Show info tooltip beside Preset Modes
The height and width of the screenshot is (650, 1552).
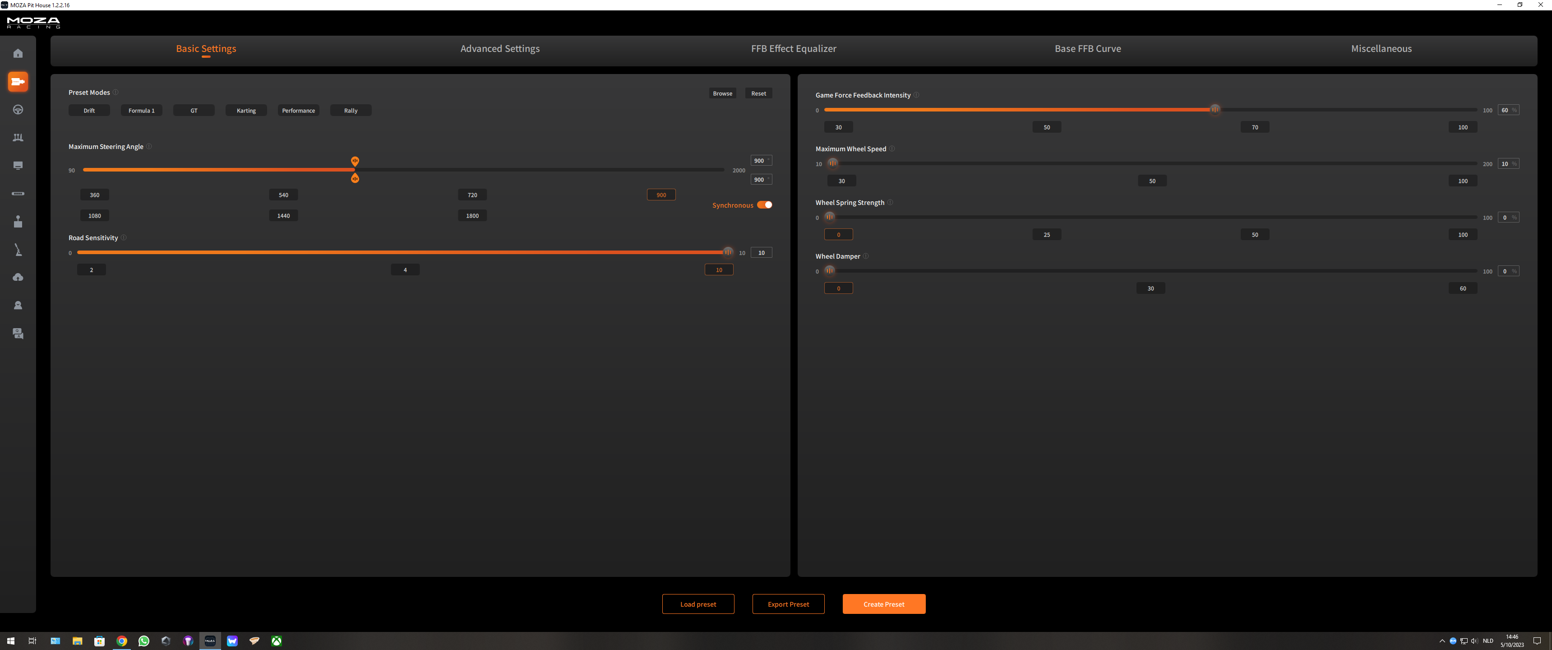[115, 92]
